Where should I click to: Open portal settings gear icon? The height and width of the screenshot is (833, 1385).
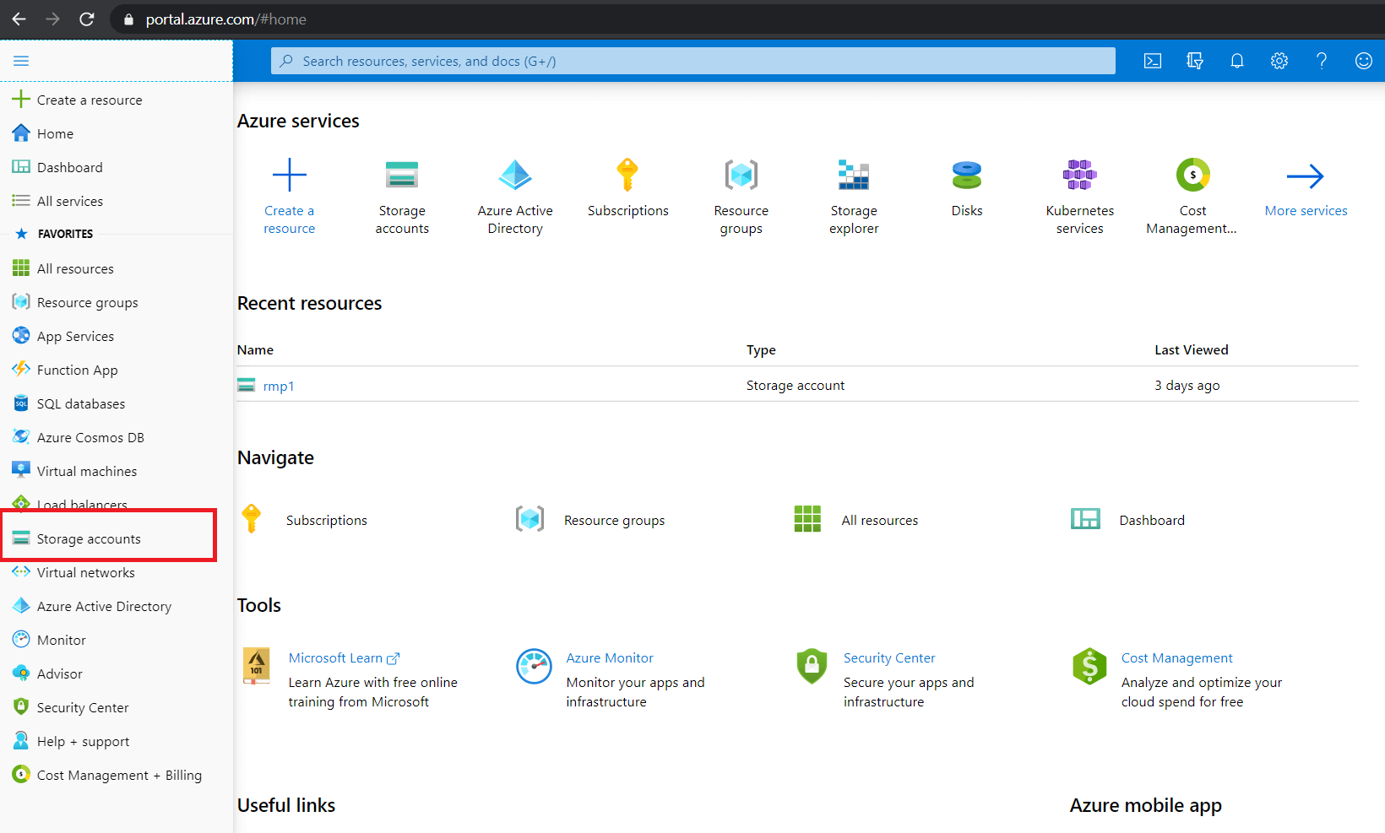1279,60
